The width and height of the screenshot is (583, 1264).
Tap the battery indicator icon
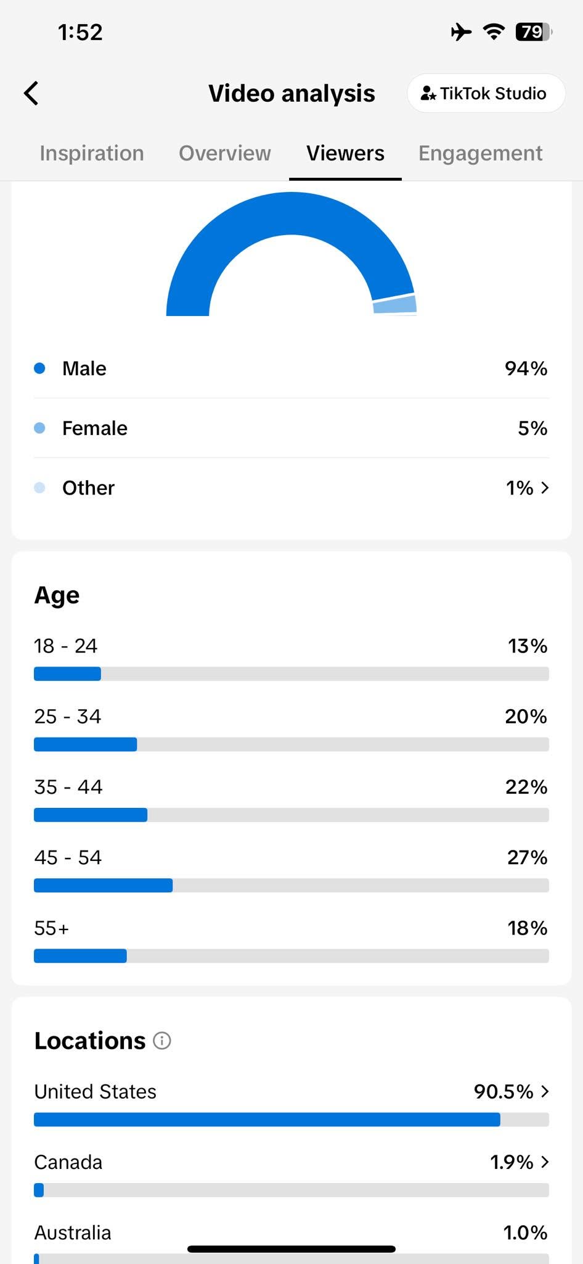534,31
